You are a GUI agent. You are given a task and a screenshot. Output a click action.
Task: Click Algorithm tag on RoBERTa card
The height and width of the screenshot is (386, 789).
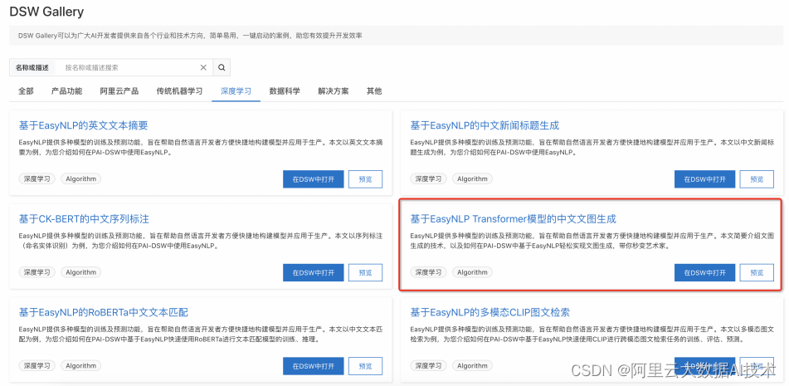coord(81,366)
